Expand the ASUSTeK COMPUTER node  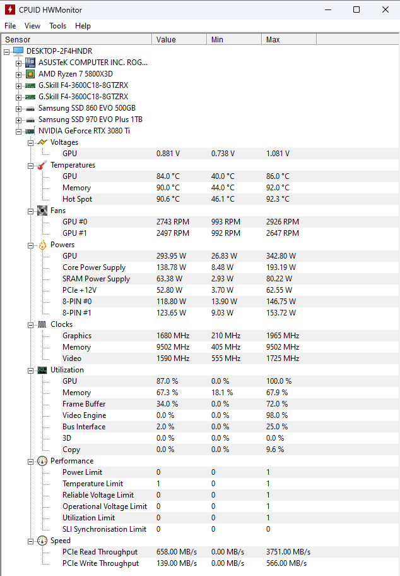pyautogui.click(x=18, y=63)
